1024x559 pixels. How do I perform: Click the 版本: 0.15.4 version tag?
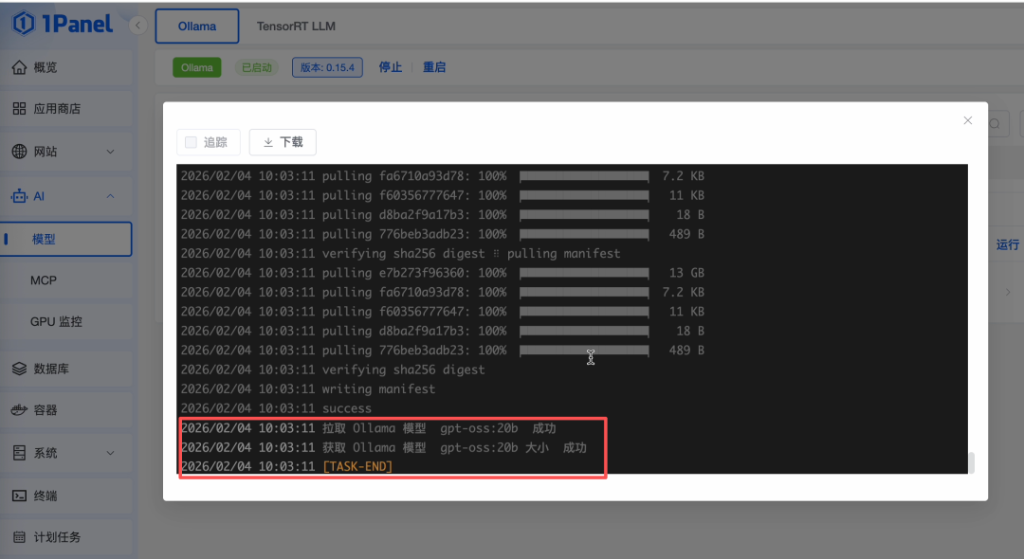(x=327, y=67)
